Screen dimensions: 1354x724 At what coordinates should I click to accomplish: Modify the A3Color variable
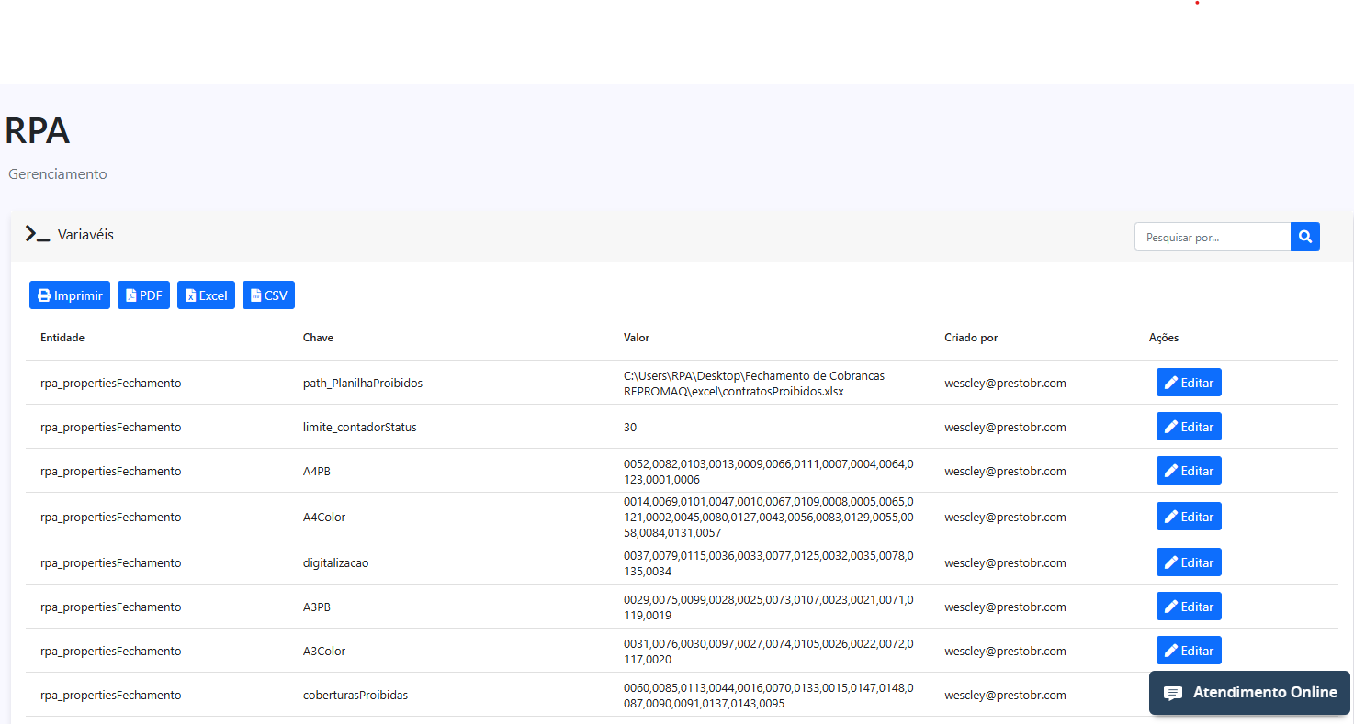click(1189, 651)
